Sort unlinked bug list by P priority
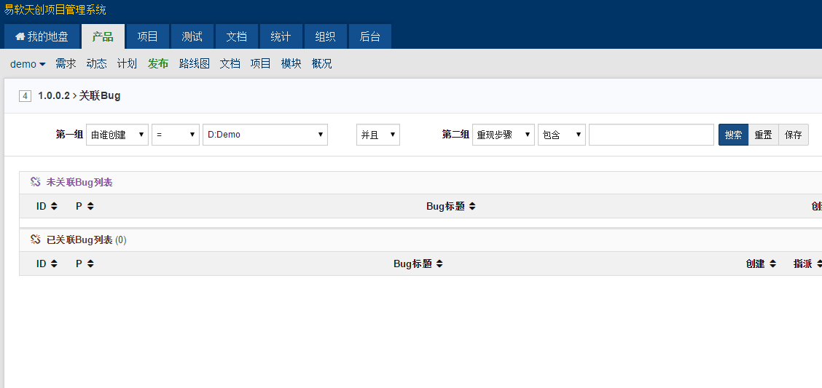This screenshot has height=388, width=822. click(85, 206)
